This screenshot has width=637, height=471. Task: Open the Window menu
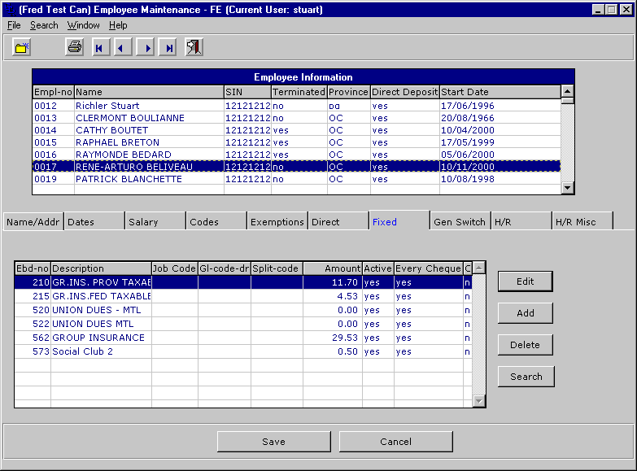(x=83, y=25)
